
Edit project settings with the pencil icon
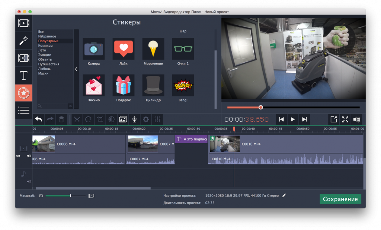284,195
